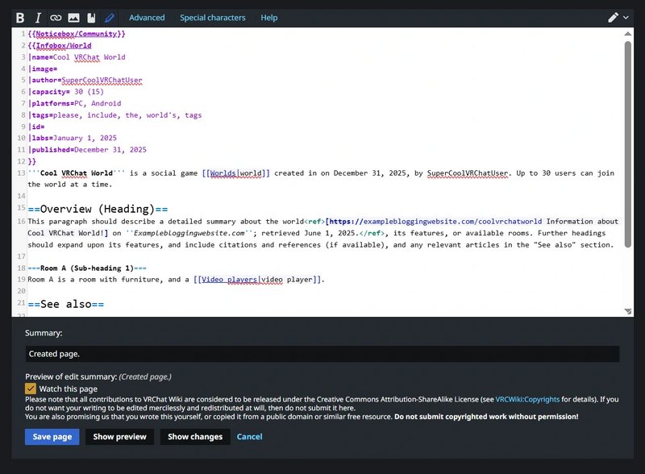Click the |labs=January 1, 2025 line
Screen dimensions: 645x474
(x=73, y=138)
